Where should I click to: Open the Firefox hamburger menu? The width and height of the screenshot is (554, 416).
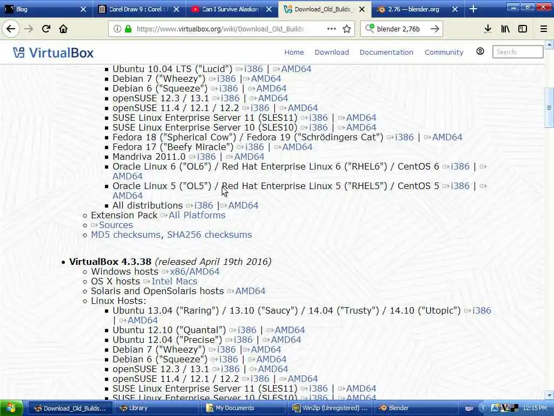click(x=544, y=29)
